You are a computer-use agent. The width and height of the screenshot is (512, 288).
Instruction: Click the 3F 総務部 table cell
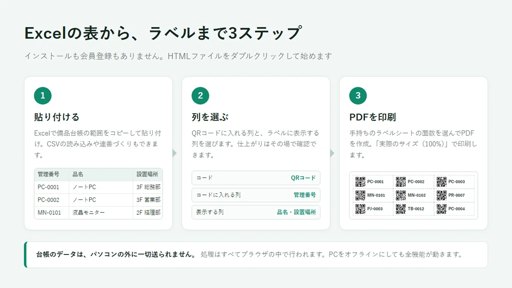tap(148, 187)
